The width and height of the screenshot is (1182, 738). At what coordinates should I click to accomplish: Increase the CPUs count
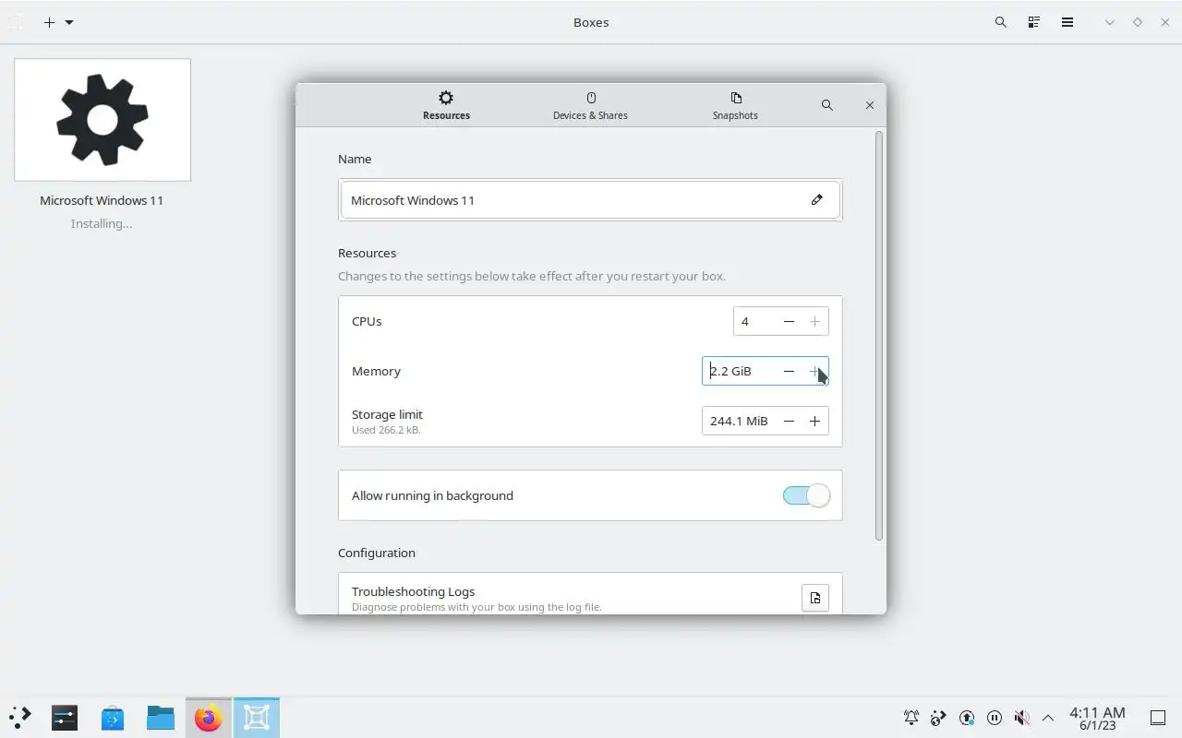(814, 321)
